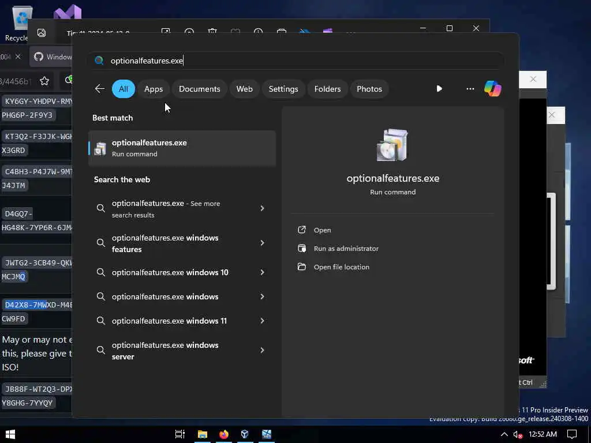Bookmark the page with the star icon
591x443 pixels.
pos(44,81)
